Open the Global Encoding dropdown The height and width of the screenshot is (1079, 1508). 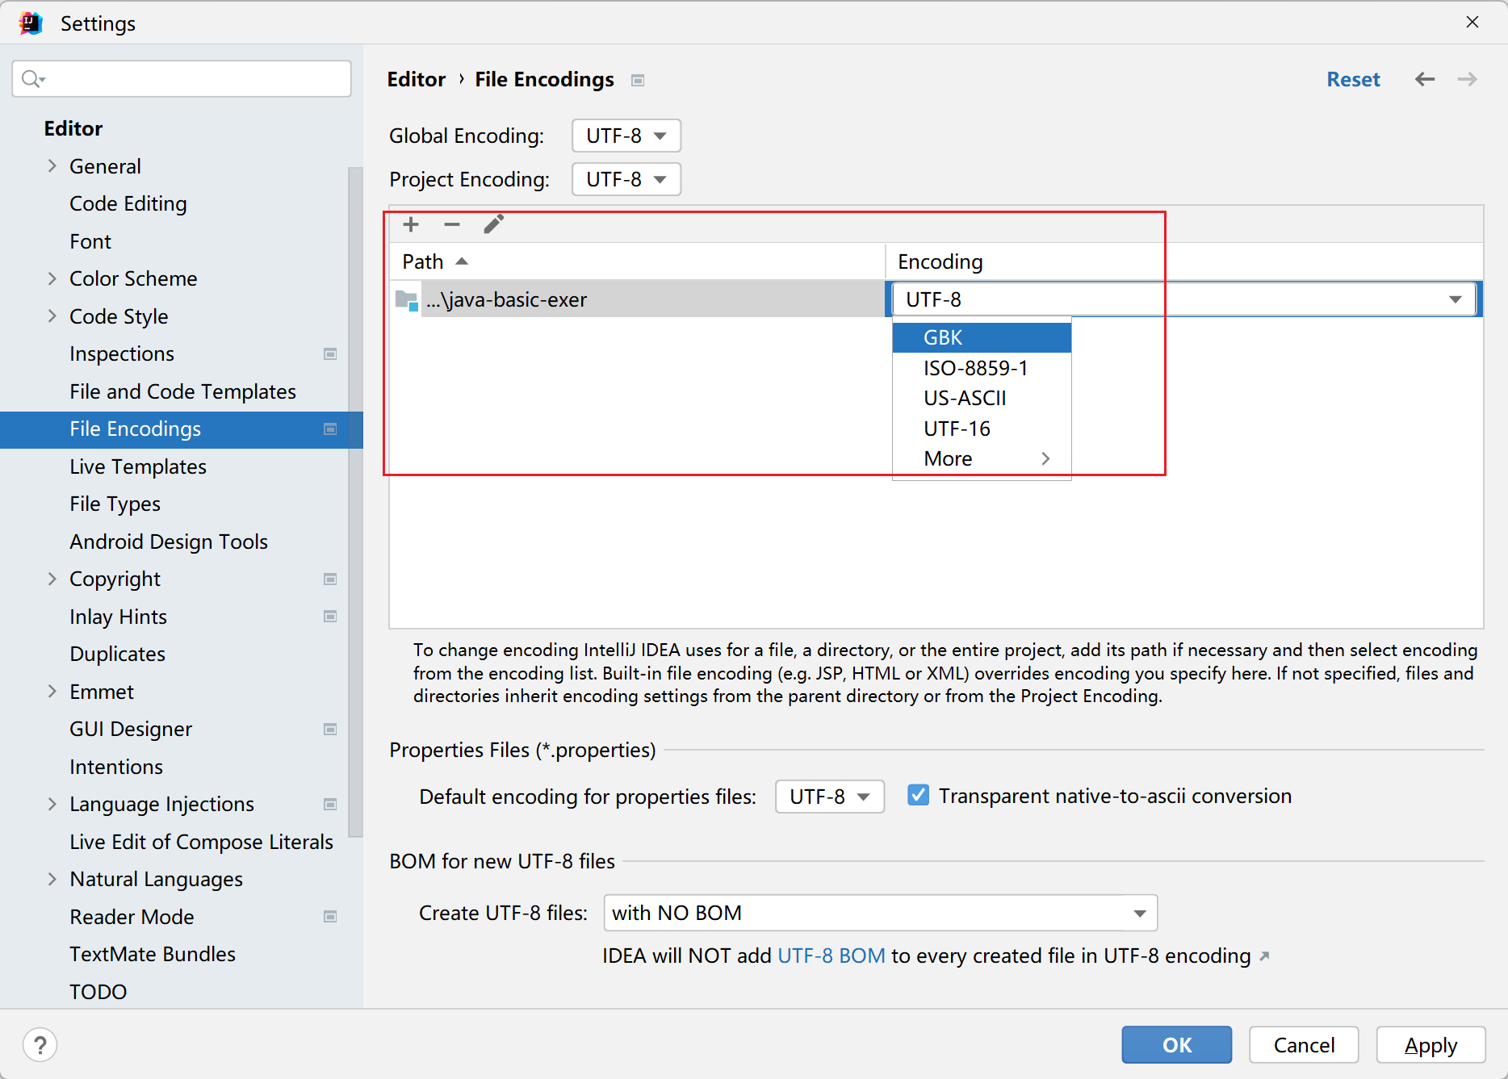pos(626,136)
